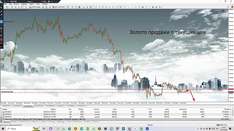Switch chart to H1 timeframe
234x131 pixels.
pos(110,7)
